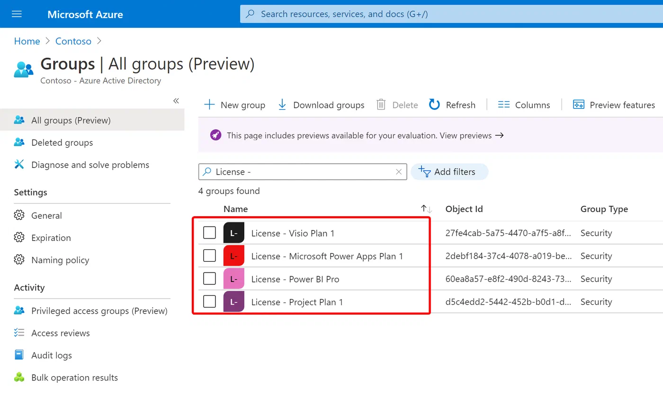The height and width of the screenshot is (397, 663).
Task: Focus the Azure resources search box
Action: point(451,14)
